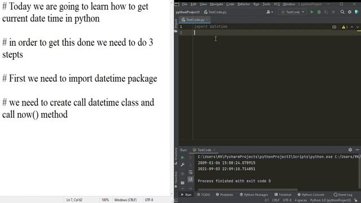Click 'Process finished with exit code 0'
361x203 pixels.
pos(234,181)
